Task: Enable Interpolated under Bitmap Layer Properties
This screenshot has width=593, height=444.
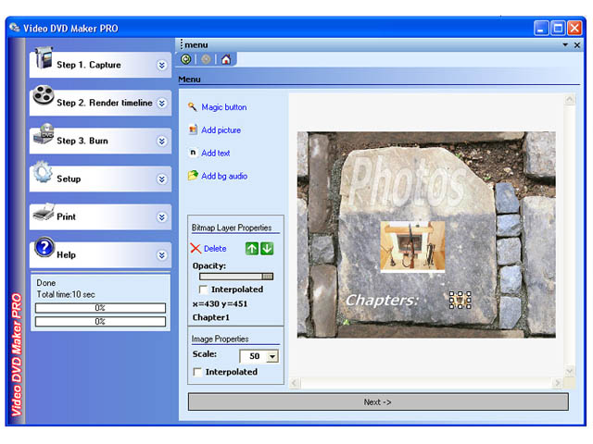Action: tap(204, 290)
